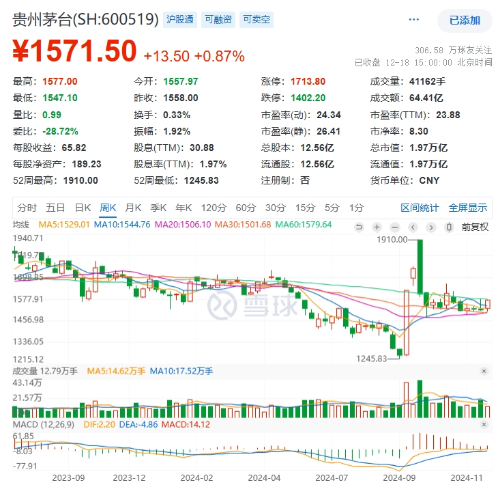Click the current price ¥1571.50

point(74,51)
